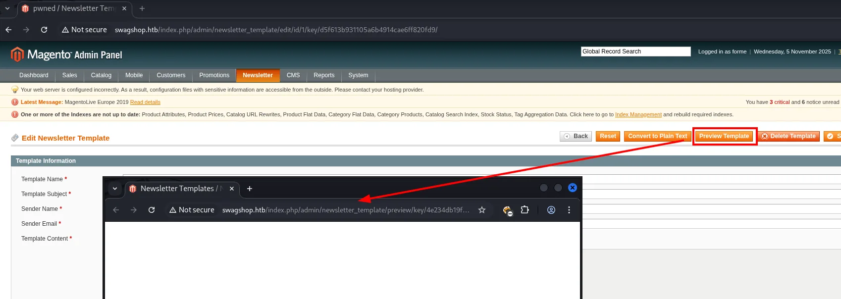Go forward in the preview window
This screenshot has width=841, height=299.
coord(134,210)
